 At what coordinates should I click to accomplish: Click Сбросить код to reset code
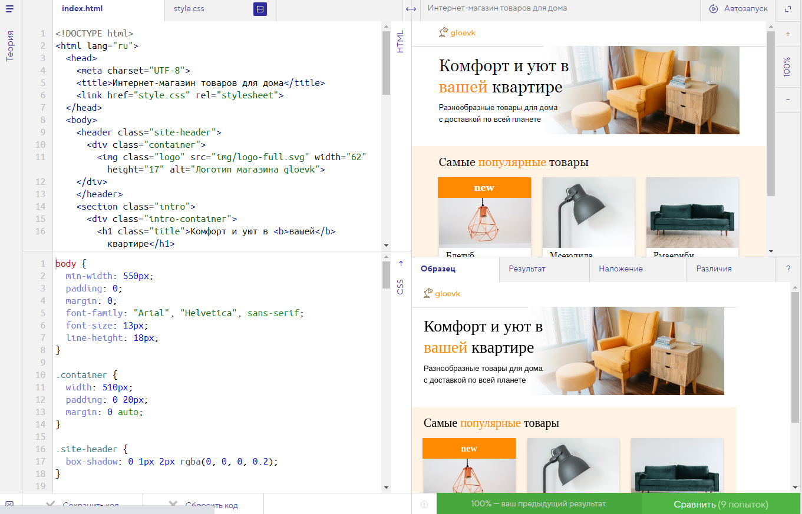tap(203, 505)
